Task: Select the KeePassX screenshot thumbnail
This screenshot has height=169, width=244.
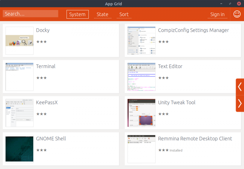Action: click(x=20, y=113)
